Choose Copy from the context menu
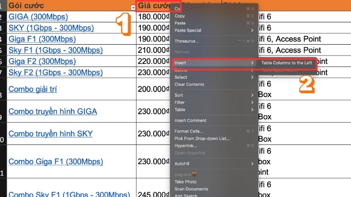The width and height of the screenshot is (351, 197). (180, 16)
